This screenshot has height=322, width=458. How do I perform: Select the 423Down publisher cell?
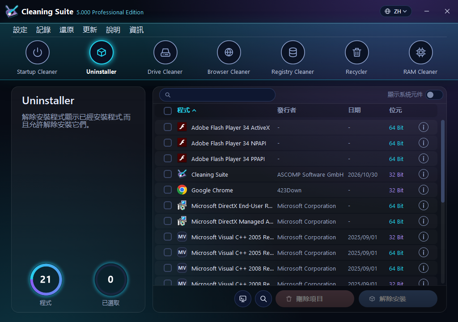(289, 190)
